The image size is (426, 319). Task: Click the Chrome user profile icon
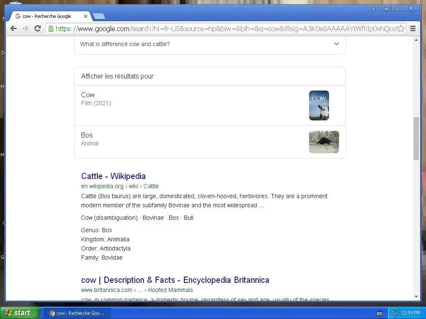pos(374,8)
